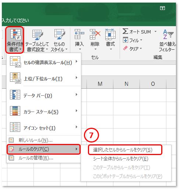180x190 pixels.
Task: Click the 書式 cell format icon
Action: 110,34
